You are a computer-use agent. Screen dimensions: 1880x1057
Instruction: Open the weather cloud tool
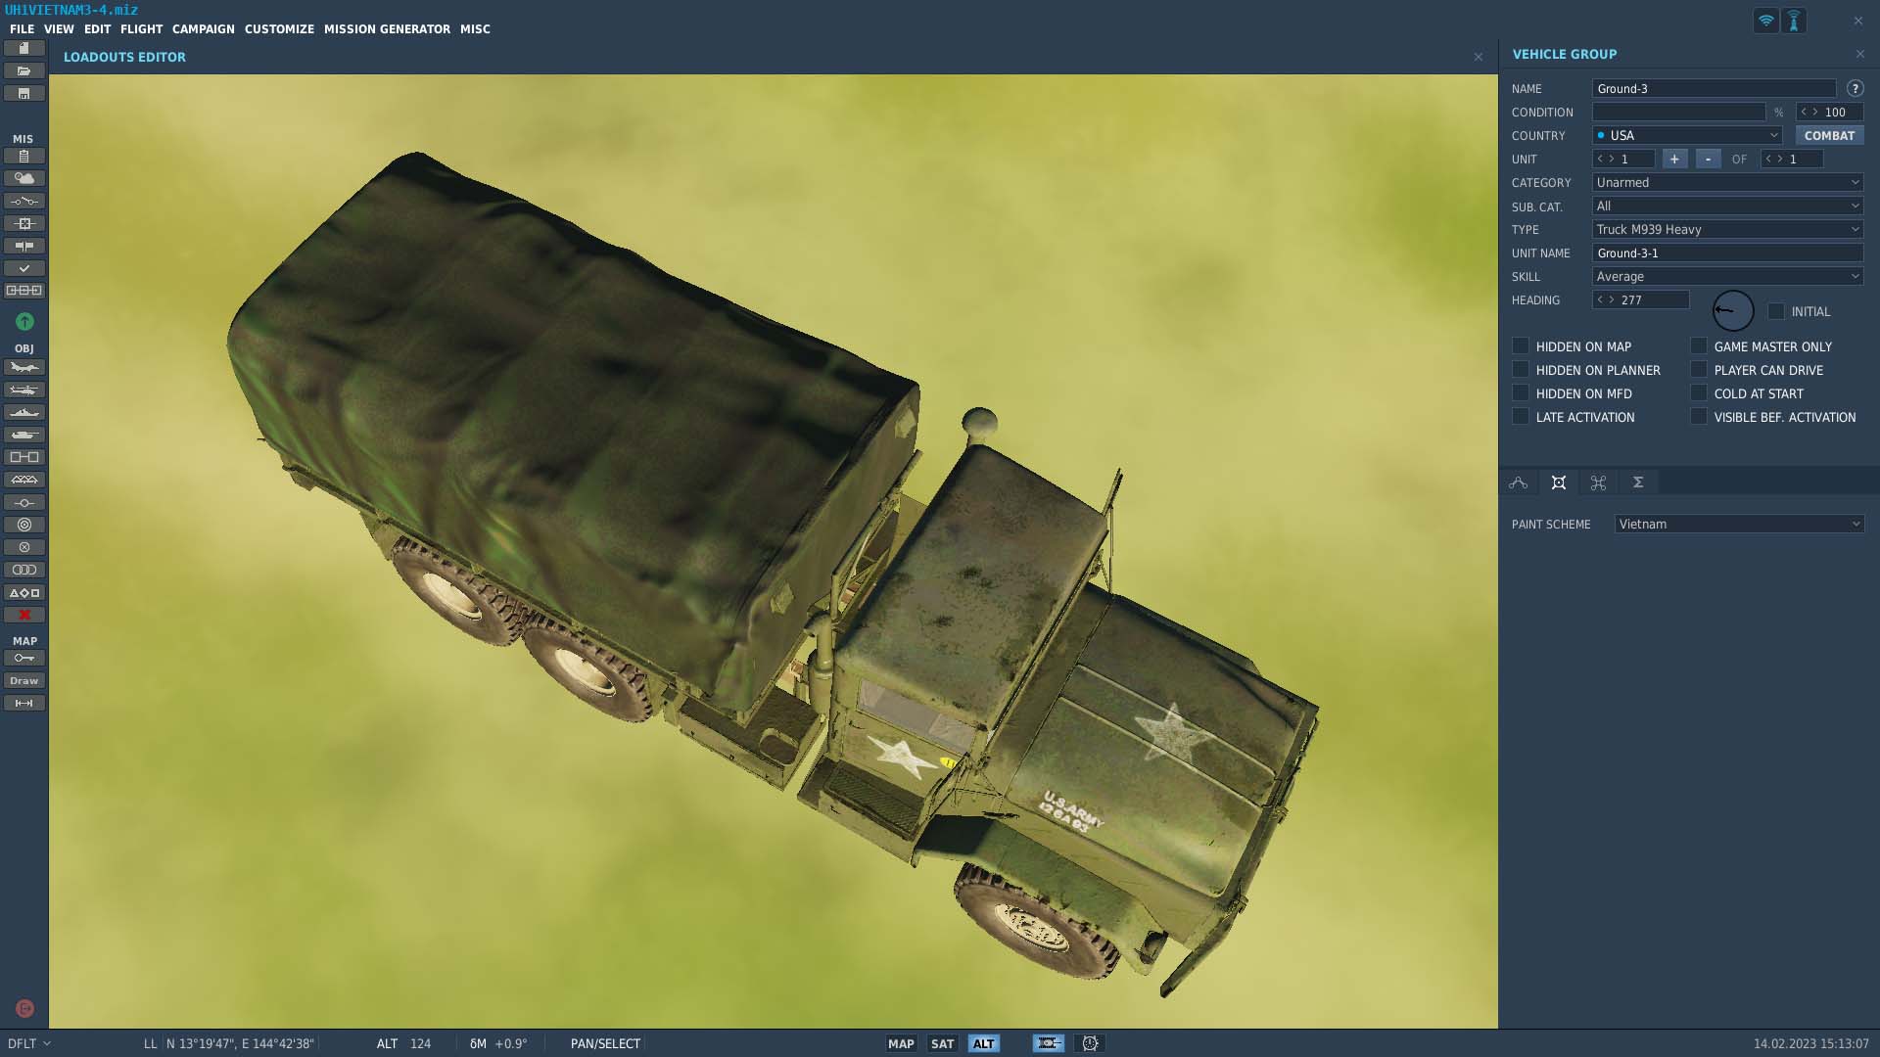[x=23, y=178]
